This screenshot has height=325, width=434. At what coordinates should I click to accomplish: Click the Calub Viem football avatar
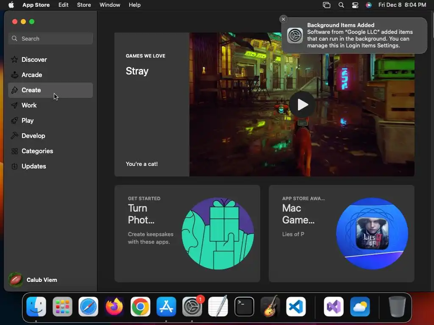coord(16,280)
